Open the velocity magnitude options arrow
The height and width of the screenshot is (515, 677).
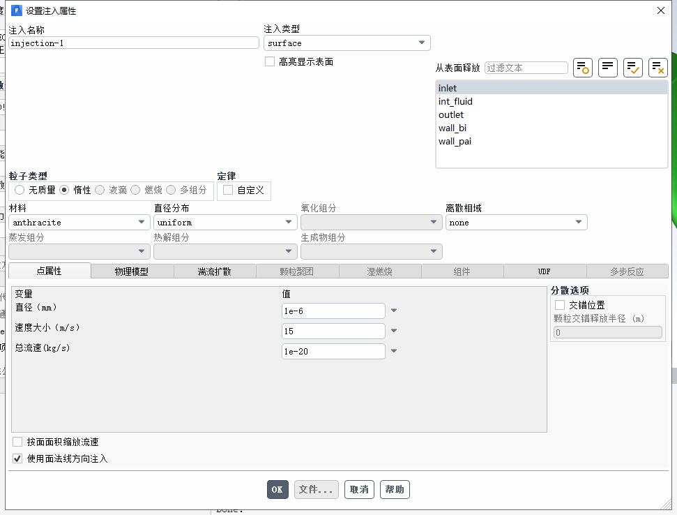click(x=394, y=331)
